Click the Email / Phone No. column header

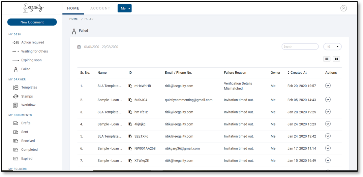178,73
